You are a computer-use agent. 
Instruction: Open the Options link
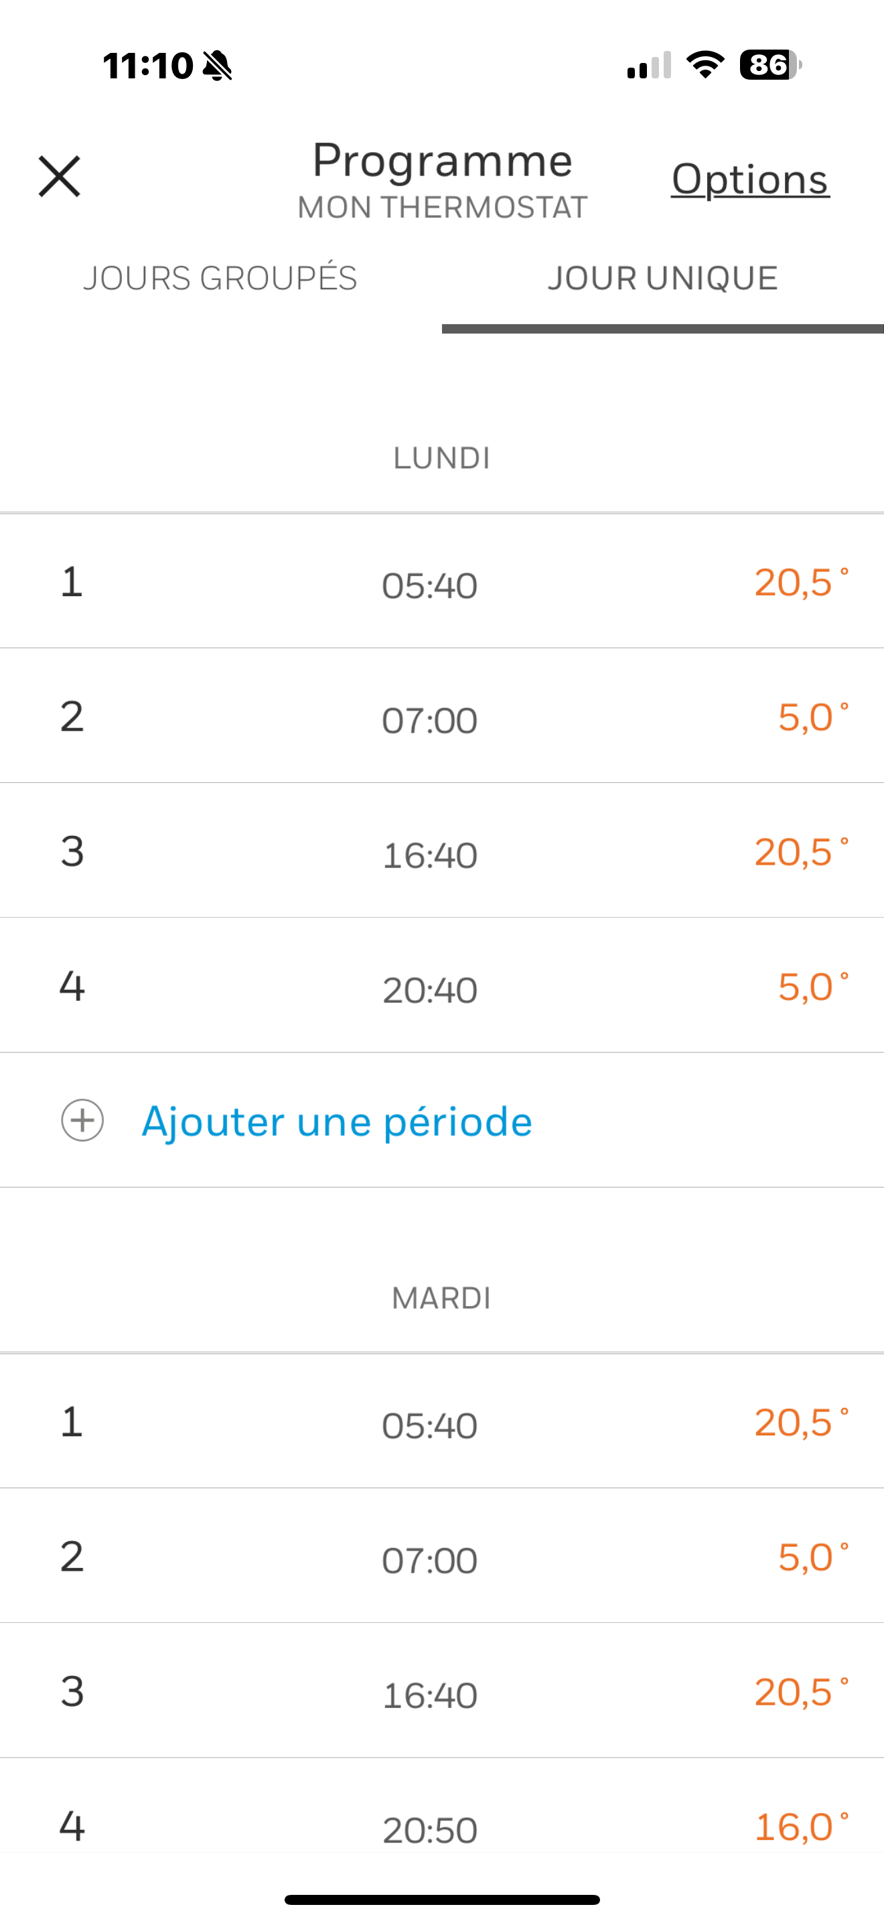pos(750,179)
